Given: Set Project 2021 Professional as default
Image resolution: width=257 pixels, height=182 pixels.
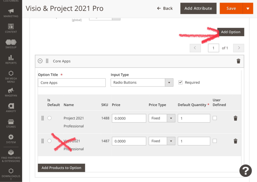Looking at the screenshot, I should pos(49,118).
